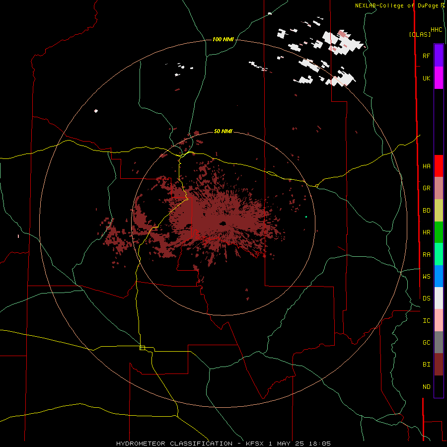The image size is (447, 447).
Task: Click the RA legend label
Action: pyautogui.click(x=426, y=255)
